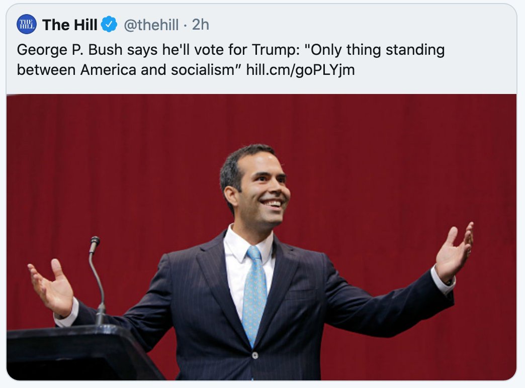The width and height of the screenshot is (525, 388).
Task: Click the blue verified badge
Action: [109, 25]
